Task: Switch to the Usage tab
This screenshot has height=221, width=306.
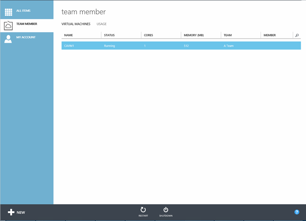Action: tap(102, 24)
